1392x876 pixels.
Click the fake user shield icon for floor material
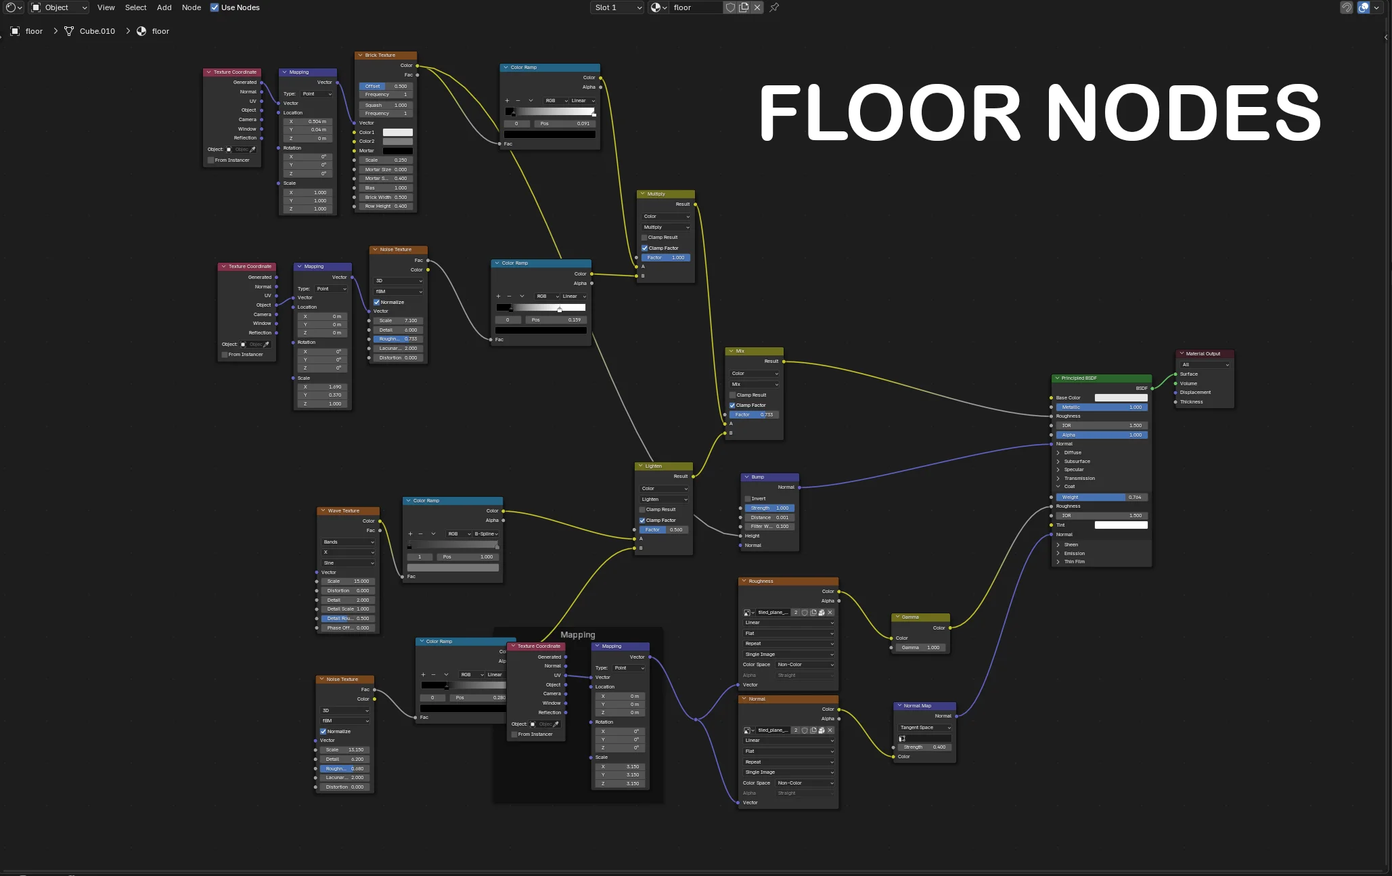[730, 7]
